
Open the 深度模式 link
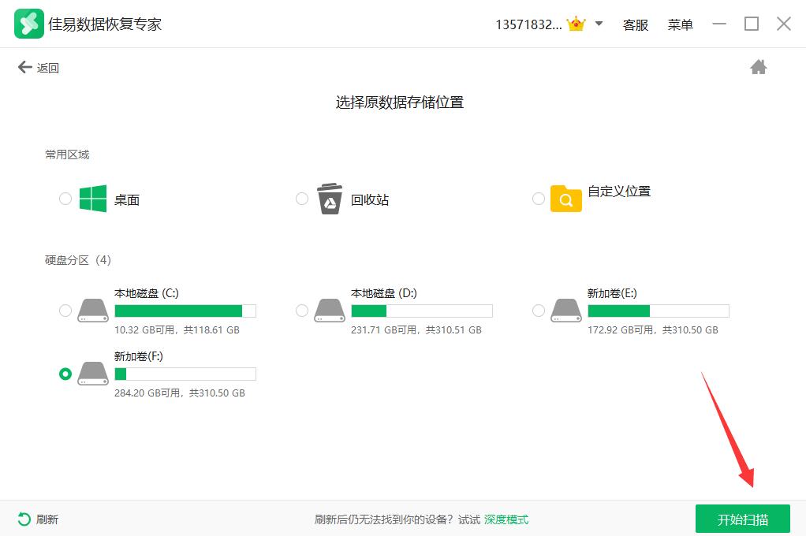point(506,519)
